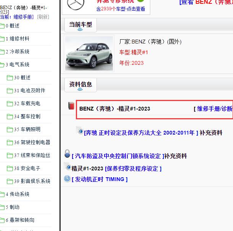Click the clock timing icon
The height and width of the screenshot is (231, 233).
67,179
